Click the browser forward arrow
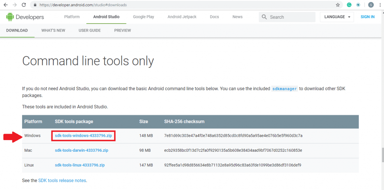384x190 pixels. pyautogui.click(x=14, y=5)
